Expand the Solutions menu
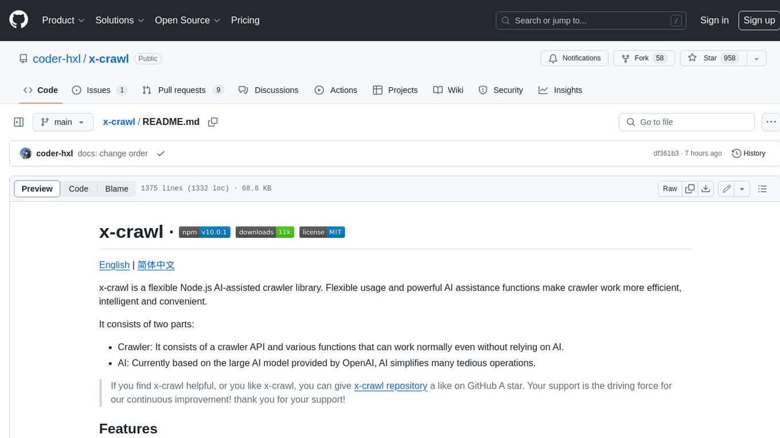 pyautogui.click(x=120, y=20)
